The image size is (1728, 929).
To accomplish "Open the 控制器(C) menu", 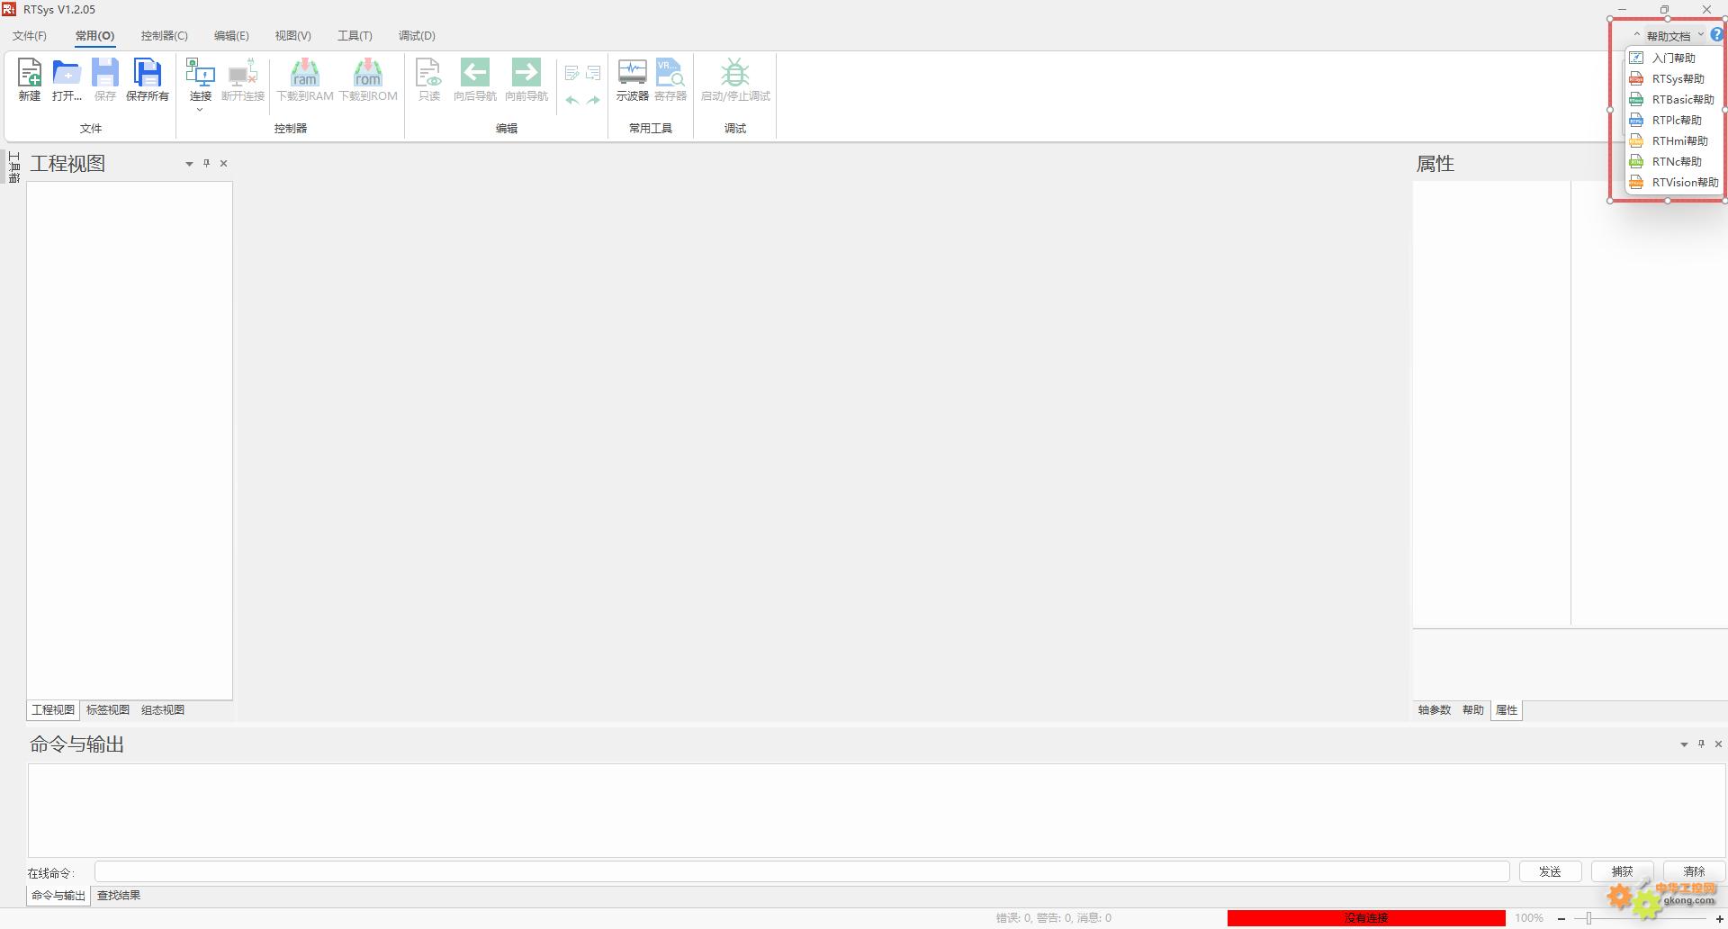I will tap(164, 36).
